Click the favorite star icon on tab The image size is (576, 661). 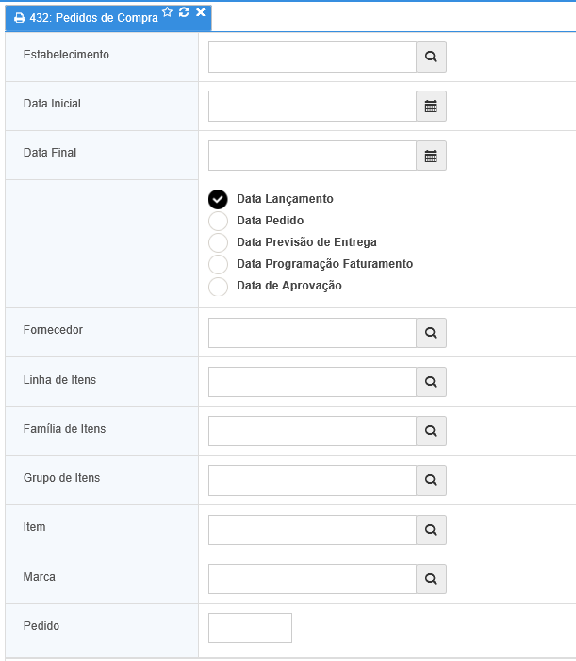click(168, 12)
